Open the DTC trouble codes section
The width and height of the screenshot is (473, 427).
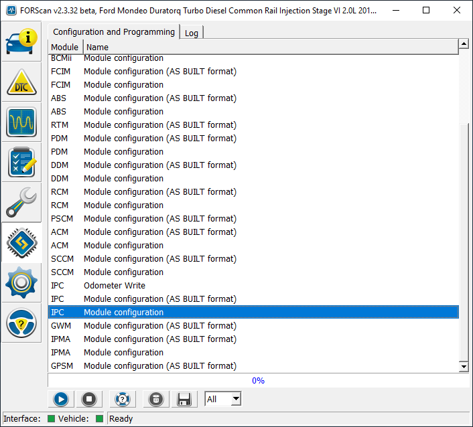click(21, 82)
